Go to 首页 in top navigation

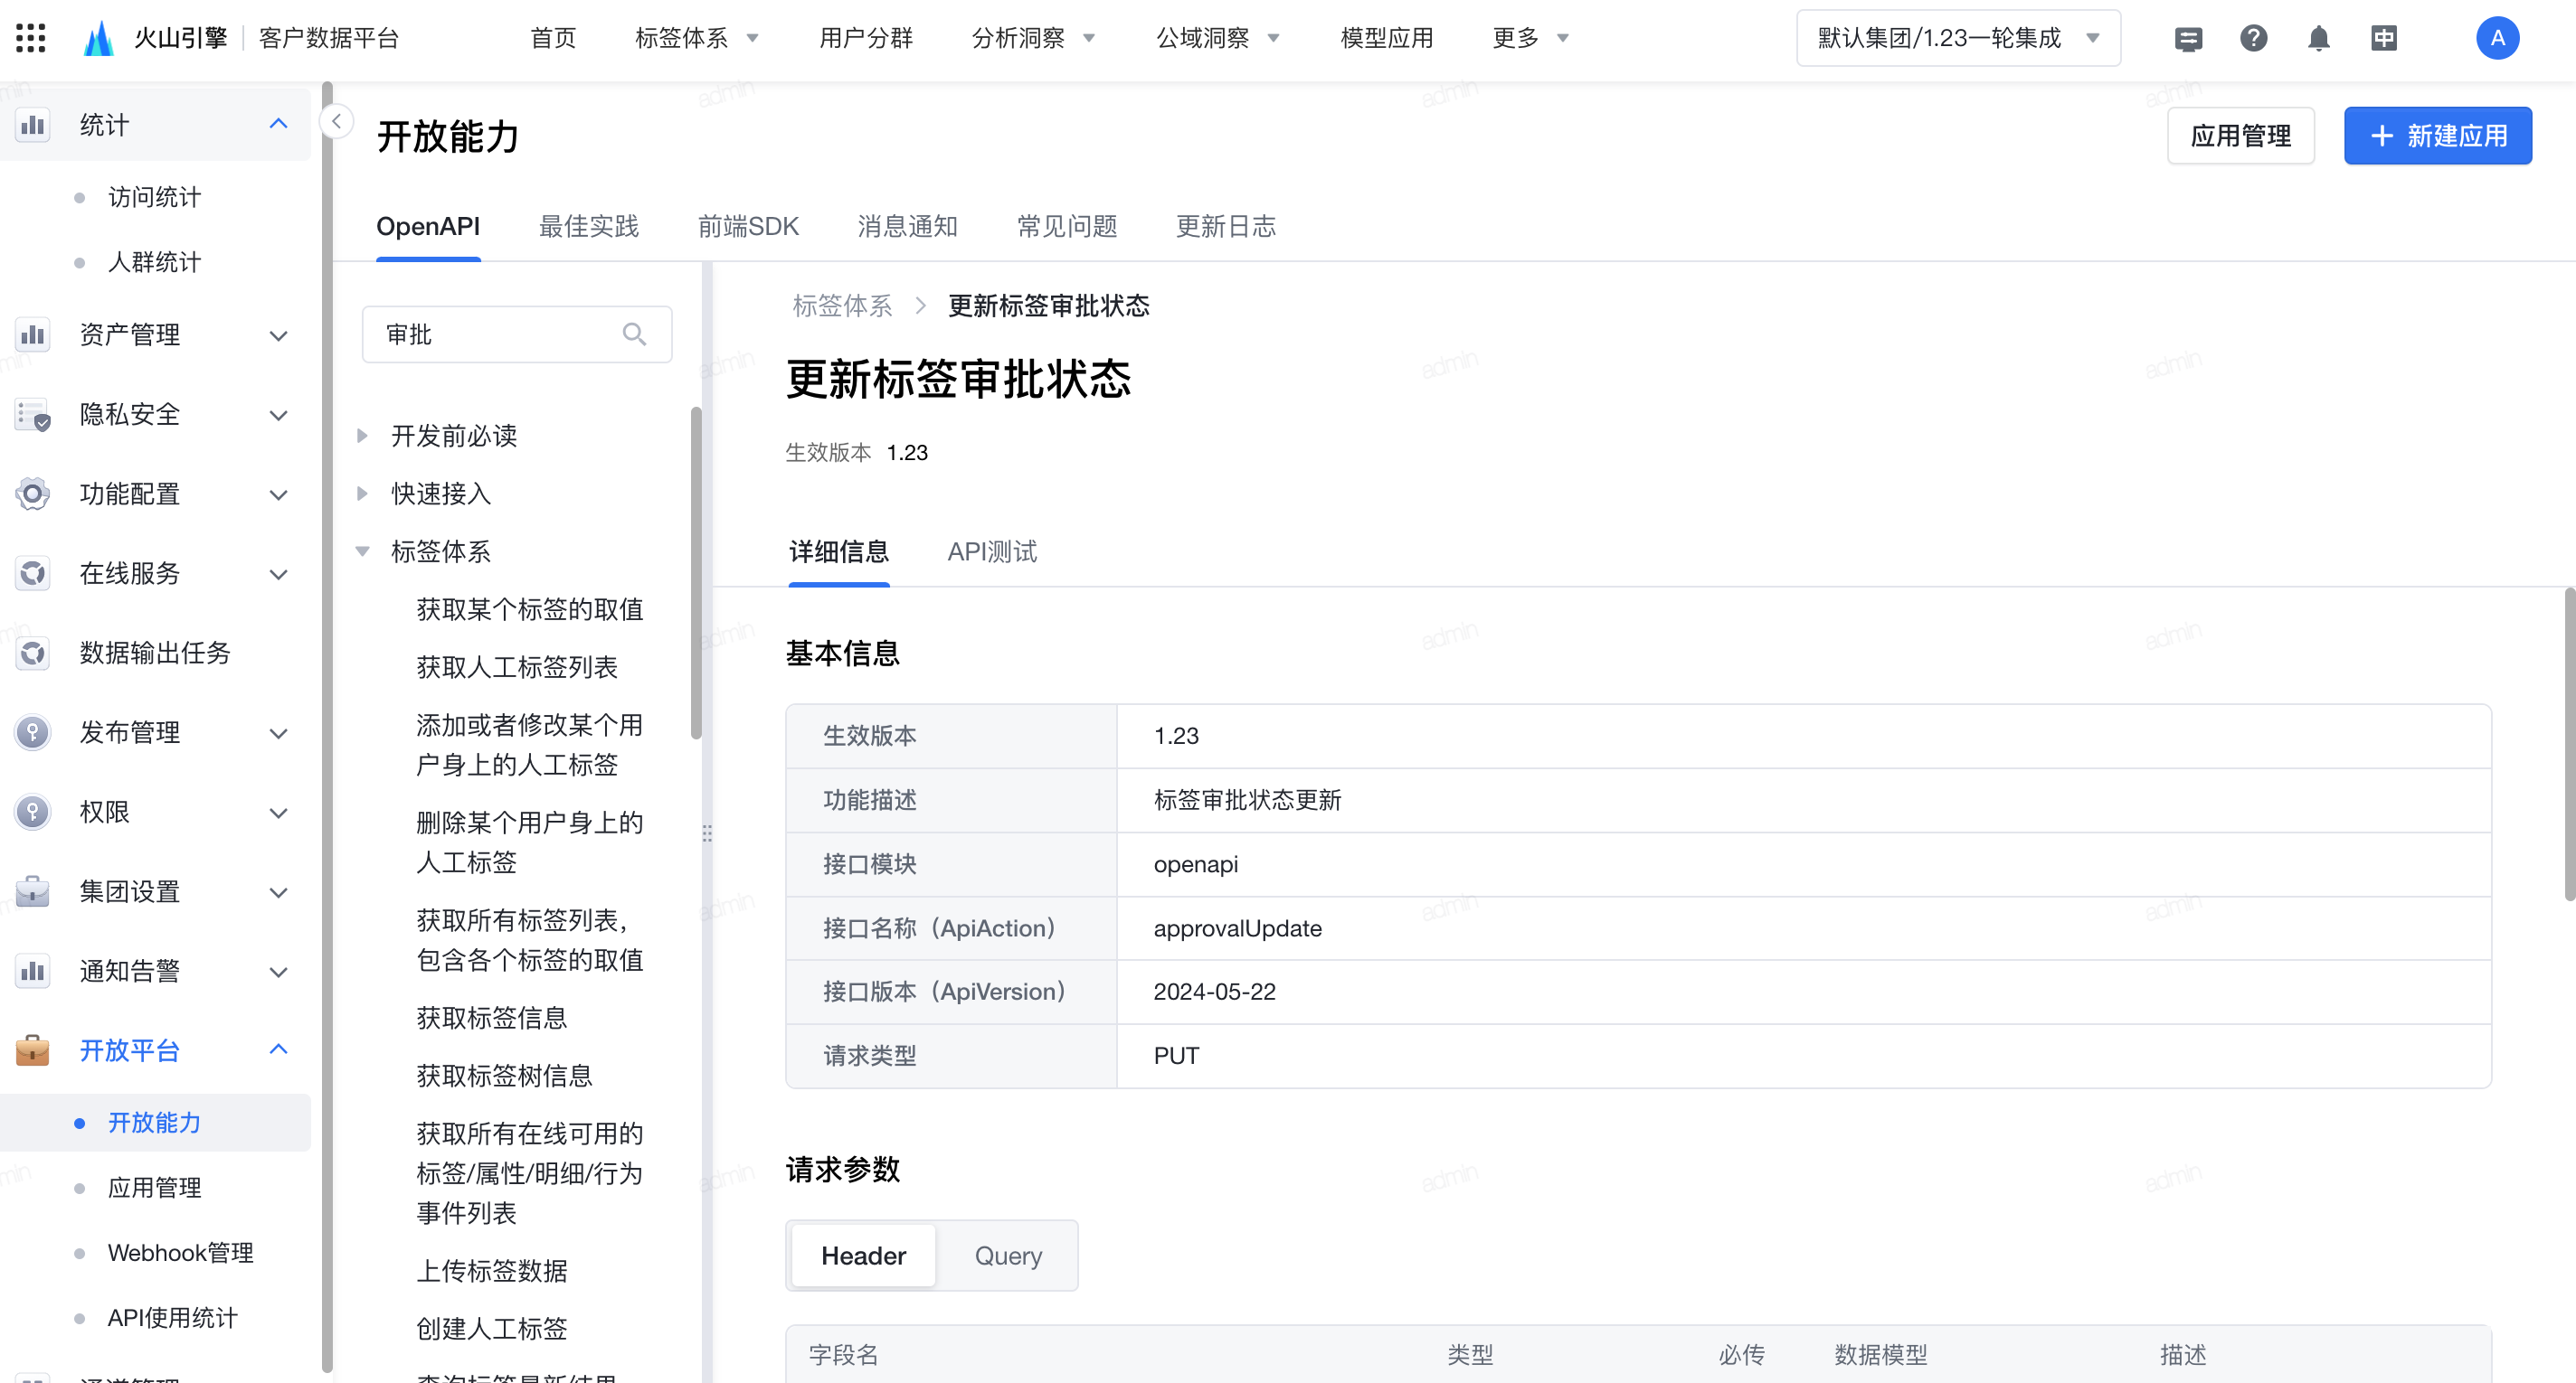pyautogui.click(x=553, y=38)
